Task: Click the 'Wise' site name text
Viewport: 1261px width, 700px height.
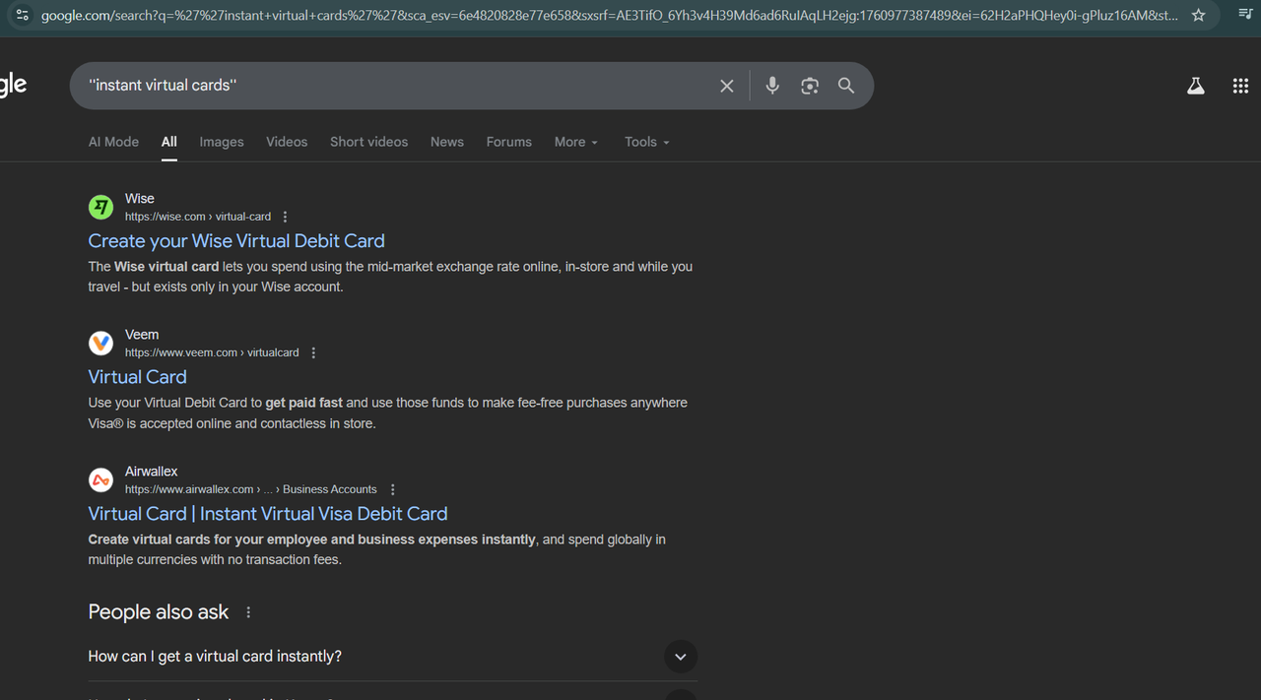Action: pos(140,199)
